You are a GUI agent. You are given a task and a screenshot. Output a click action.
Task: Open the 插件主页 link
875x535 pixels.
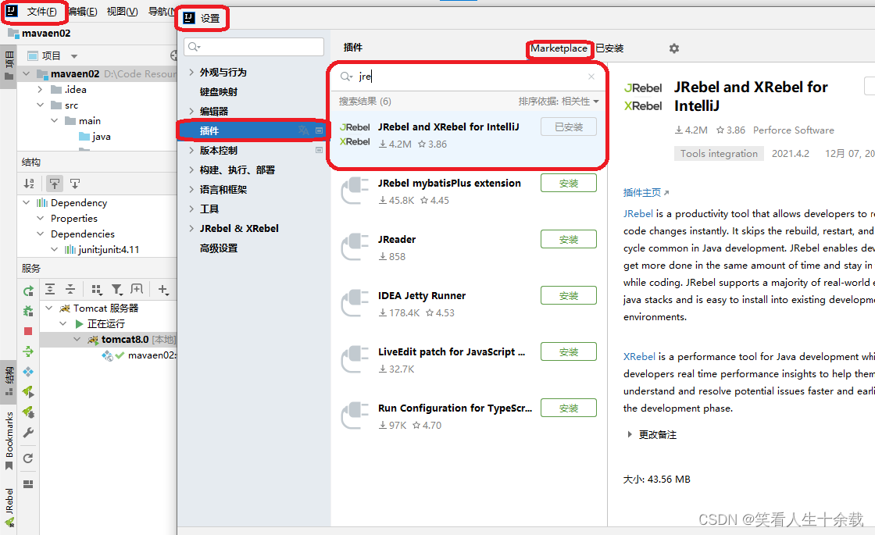(645, 192)
